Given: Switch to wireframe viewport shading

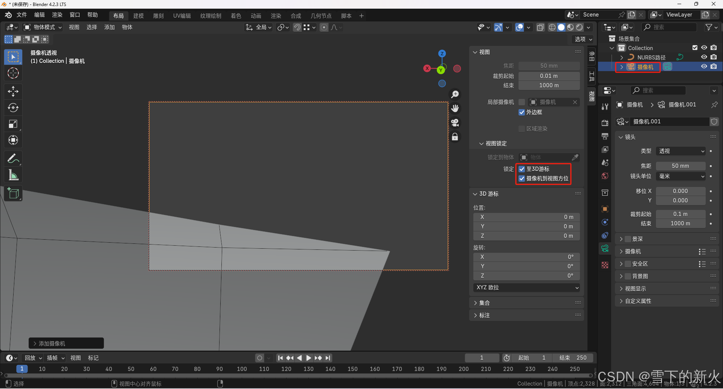Looking at the screenshot, I should [552, 27].
